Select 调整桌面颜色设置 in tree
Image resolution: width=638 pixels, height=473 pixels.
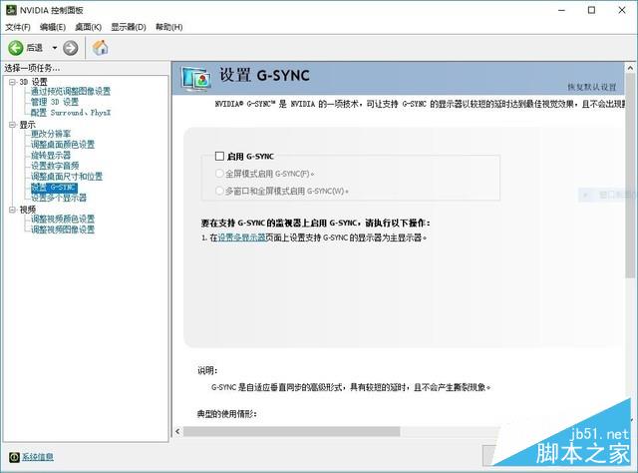(x=63, y=145)
